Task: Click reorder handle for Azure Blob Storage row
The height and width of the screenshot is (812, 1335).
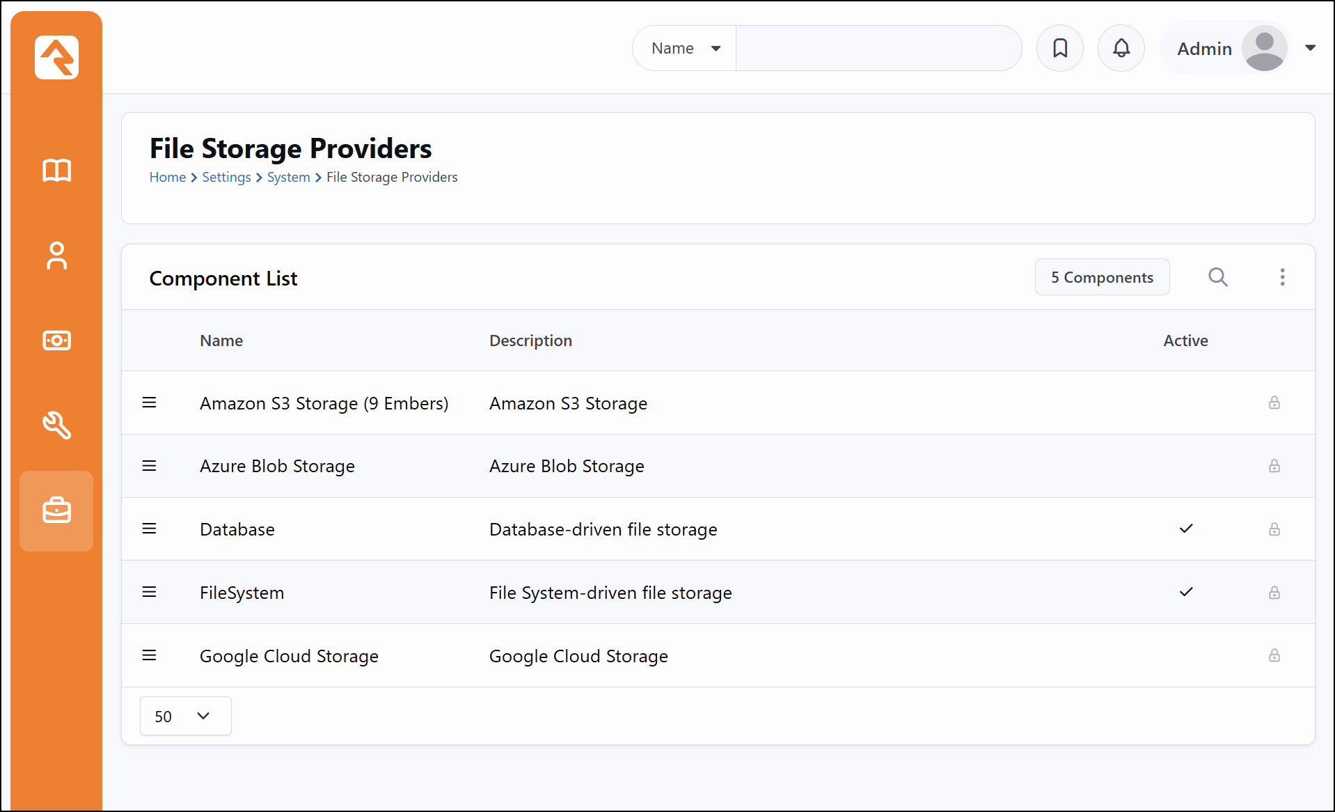Action: [149, 466]
